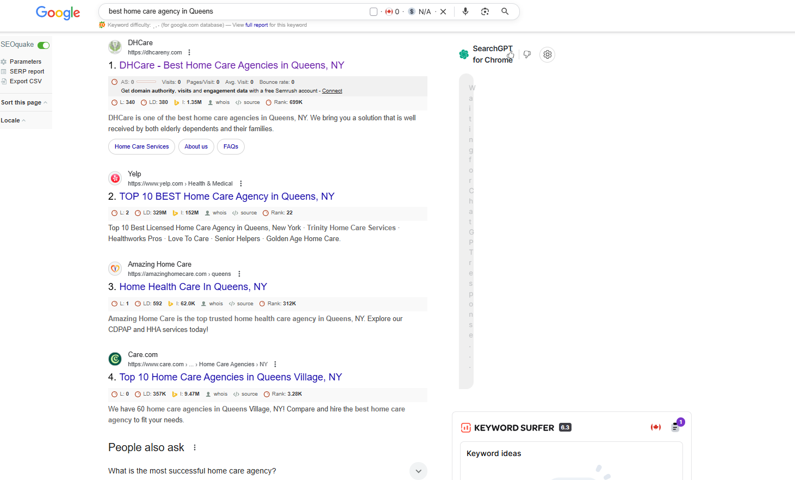Open the Amazing Home Care Queens result link
The height and width of the screenshot is (480, 795).
(x=193, y=287)
